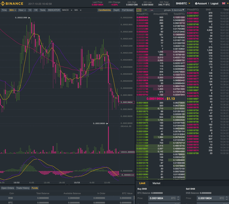Screen dimensions: 229x204
Task: Select buy order at 0.00019222
Action: pos(161,154)
